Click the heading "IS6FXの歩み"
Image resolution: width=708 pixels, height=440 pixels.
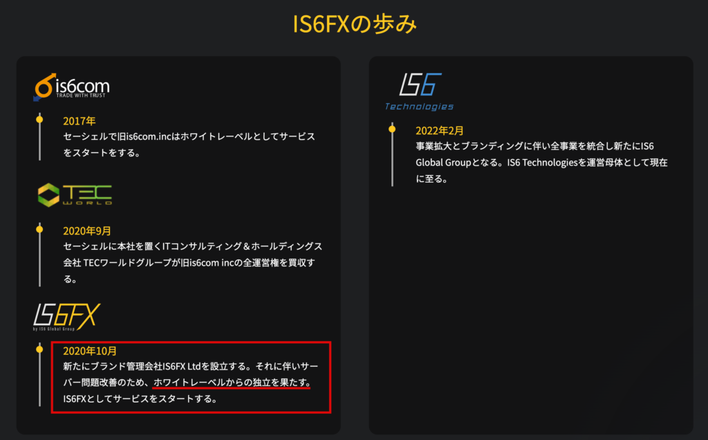click(355, 24)
